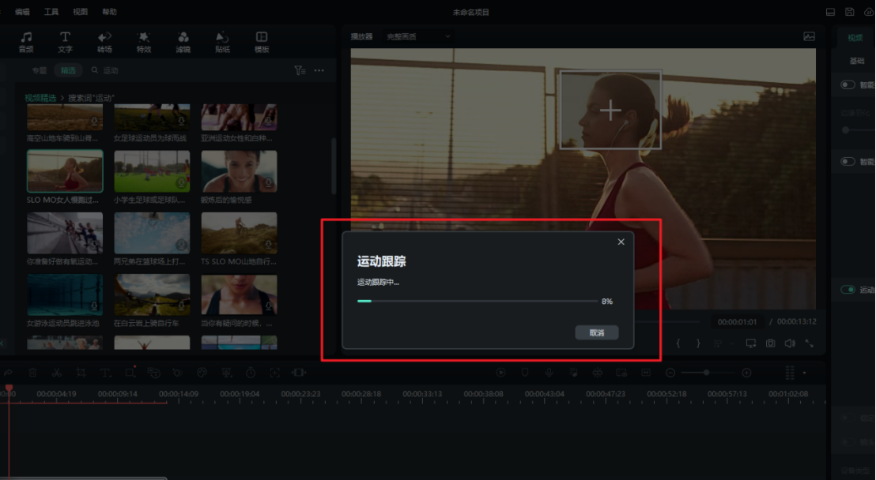Switch to the 专题 tab
This screenshot has width=876, height=480.
pyautogui.click(x=39, y=70)
